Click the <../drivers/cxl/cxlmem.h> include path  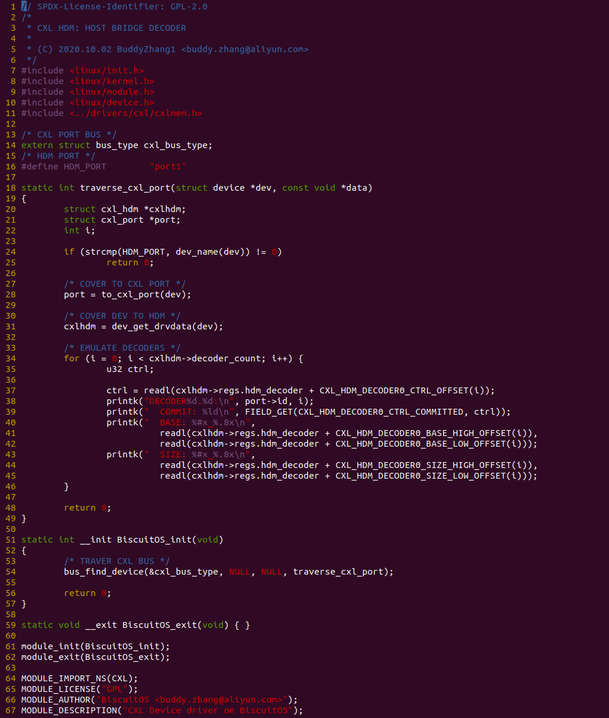coord(136,113)
